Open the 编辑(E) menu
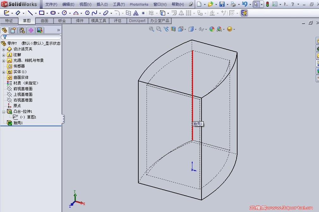Image resolution: width=319 pixels, height=212 pixels. point(68,4)
